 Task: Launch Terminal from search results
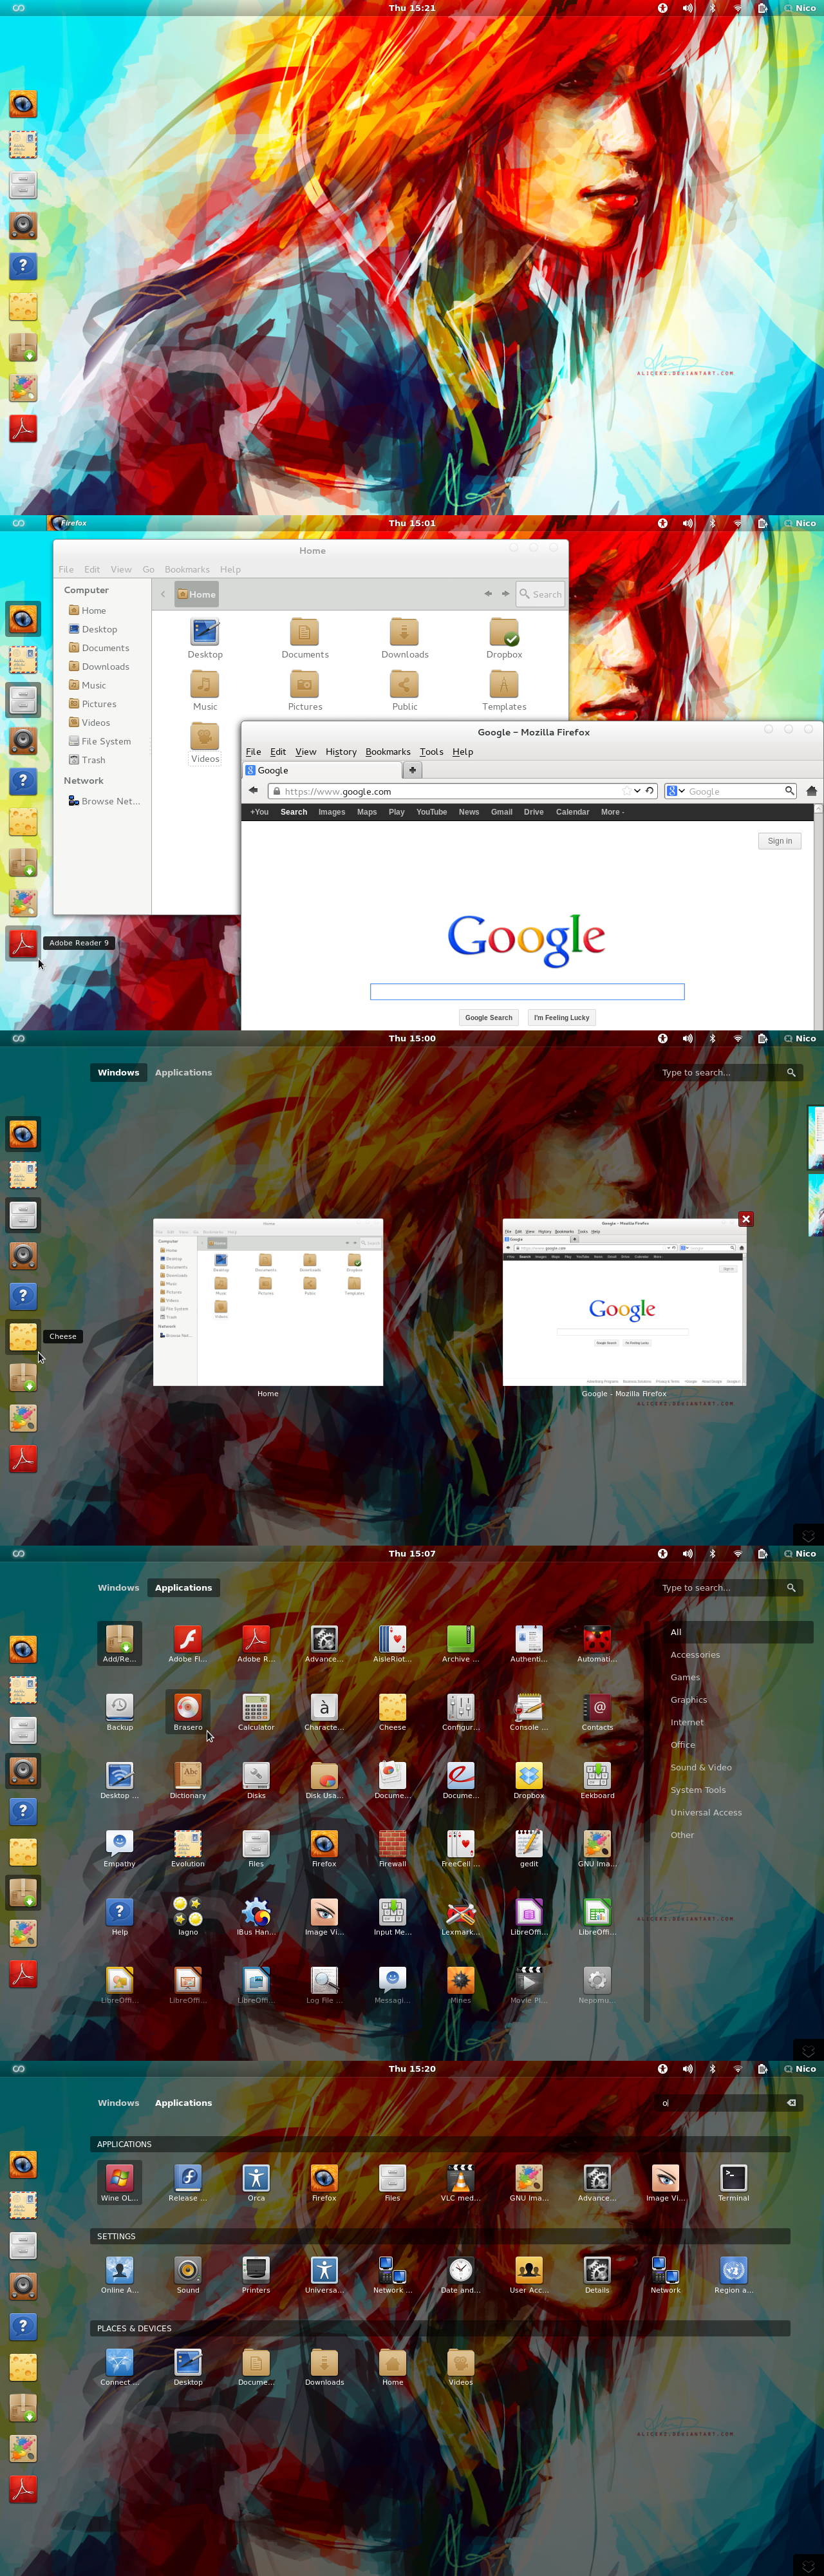coord(733,2182)
